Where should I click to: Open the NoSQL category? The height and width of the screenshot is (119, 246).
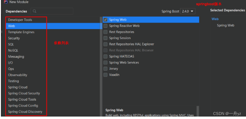tap(13, 50)
